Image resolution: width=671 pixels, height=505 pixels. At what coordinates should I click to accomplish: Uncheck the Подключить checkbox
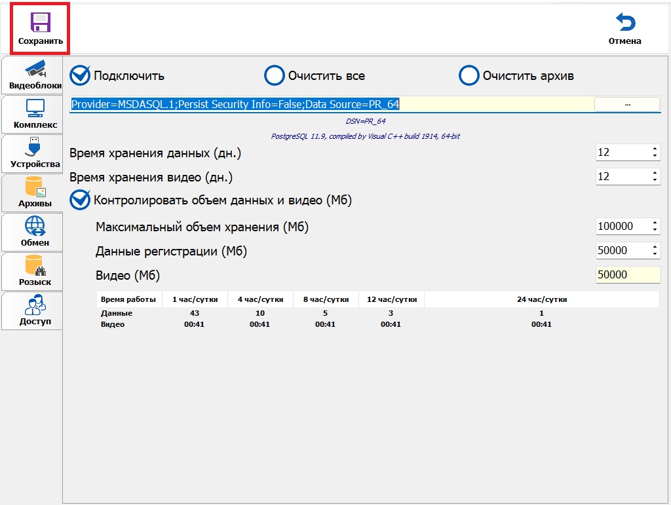pyautogui.click(x=80, y=75)
